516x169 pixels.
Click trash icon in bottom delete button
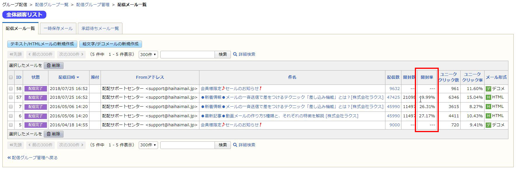(49, 134)
